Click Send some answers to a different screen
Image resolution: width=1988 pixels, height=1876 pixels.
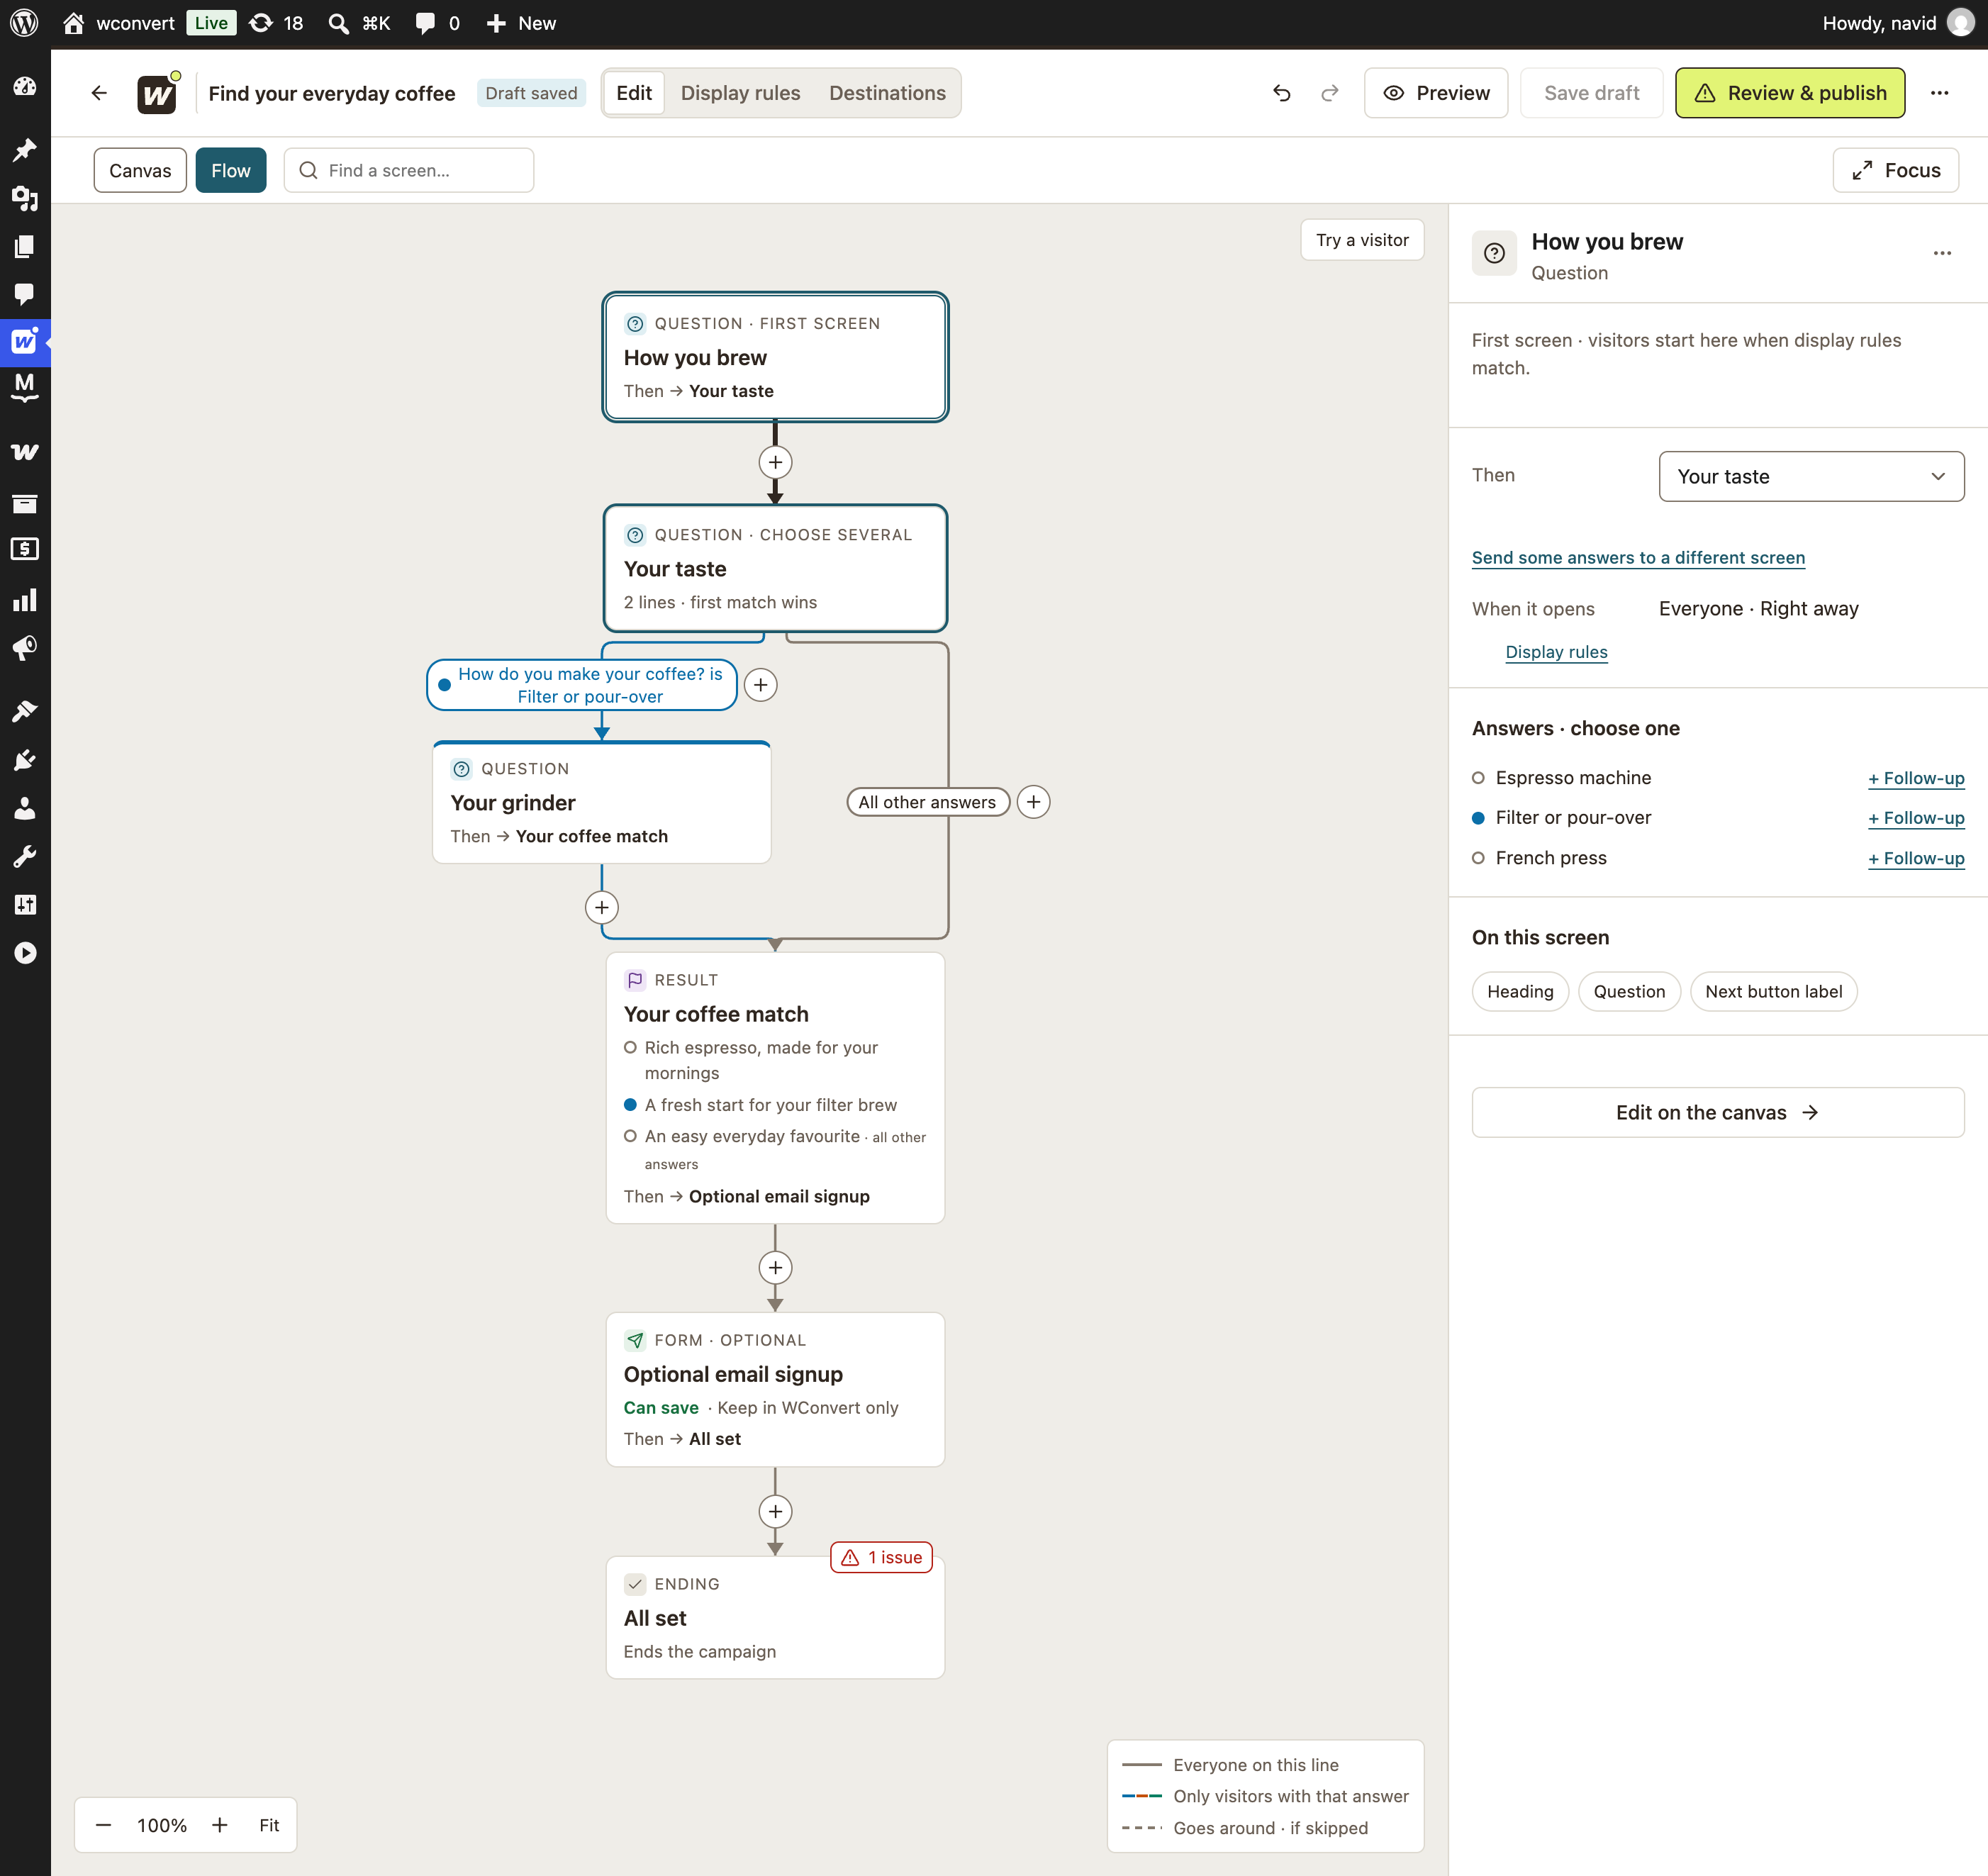point(1638,558)
